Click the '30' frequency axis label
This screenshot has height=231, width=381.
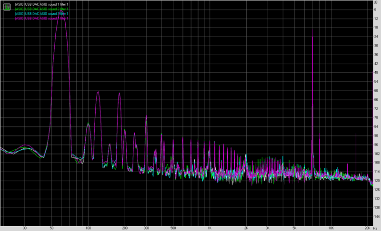coord(25,228)
